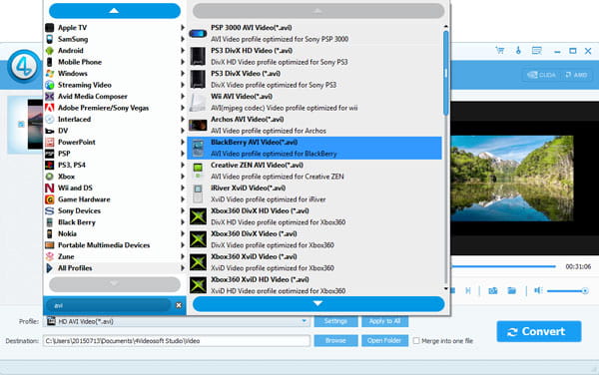Click the Apply to All button

[x=384, y=321]
